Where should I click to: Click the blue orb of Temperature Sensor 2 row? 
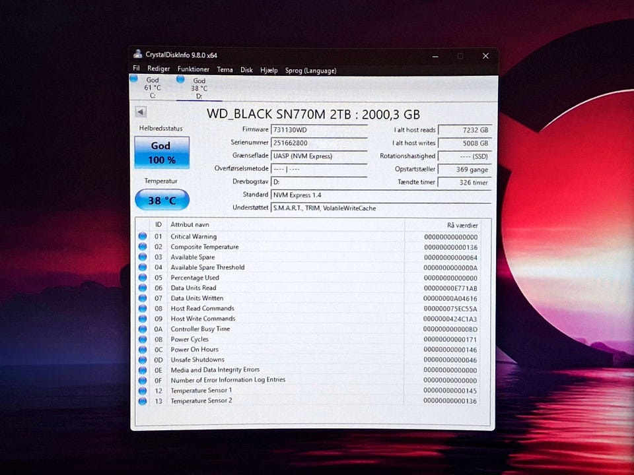tap(143, 401)
